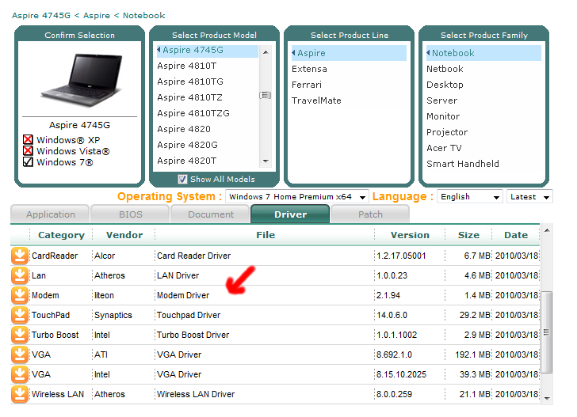
Task: Switch to the Application tab
Action: tap(50, 214)
